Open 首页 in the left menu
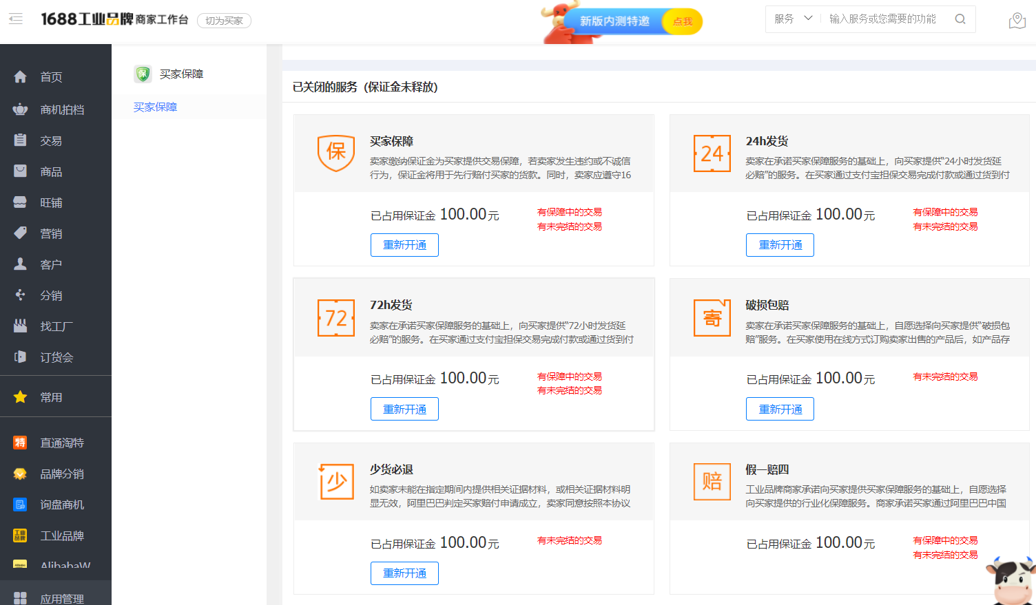Image resolution: width=1036 pixels, height=605 pixels. (51, 77)
